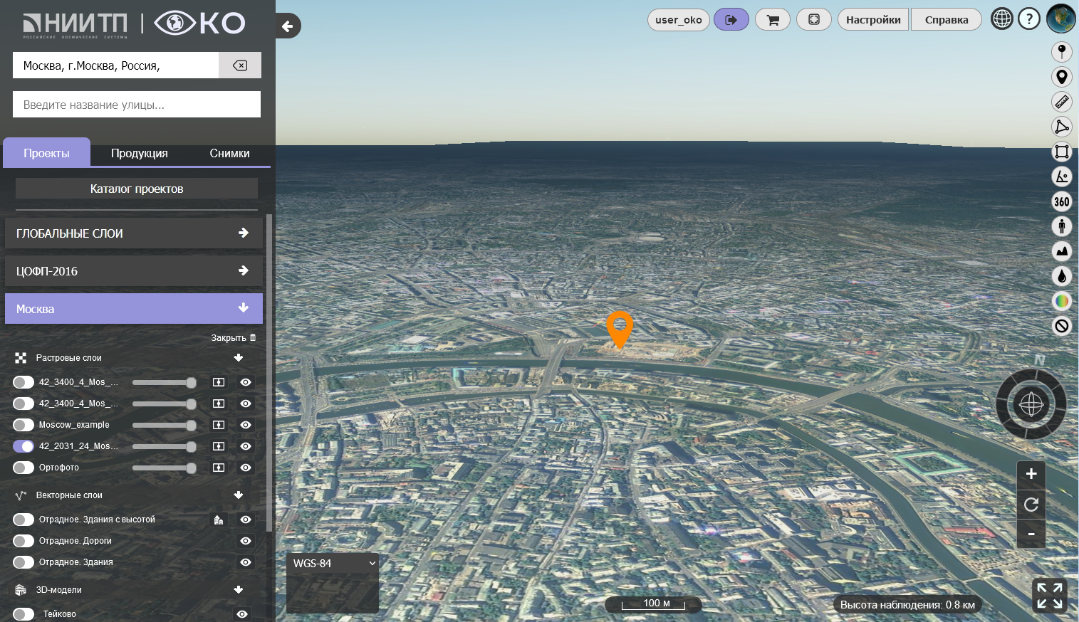Switch to the Снимки tab
The height and width of the screenshot is (622, 1079).
click(x=229, y=153)
